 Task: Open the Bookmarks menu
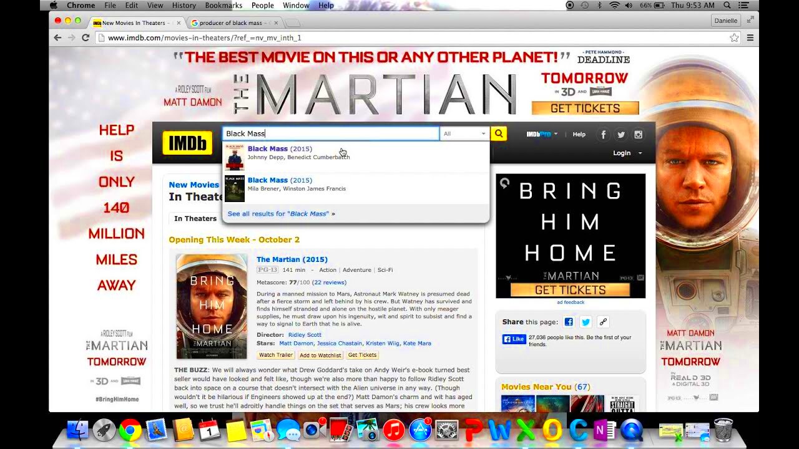pyautogui.click(x=223, y=5)
